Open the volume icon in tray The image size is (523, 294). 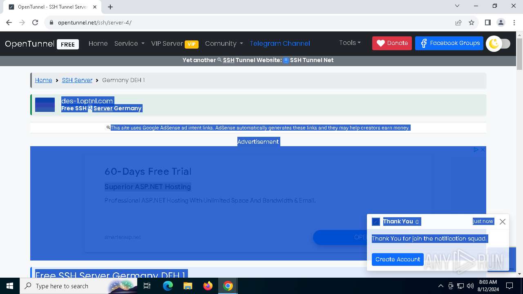[x=470, y=286]
